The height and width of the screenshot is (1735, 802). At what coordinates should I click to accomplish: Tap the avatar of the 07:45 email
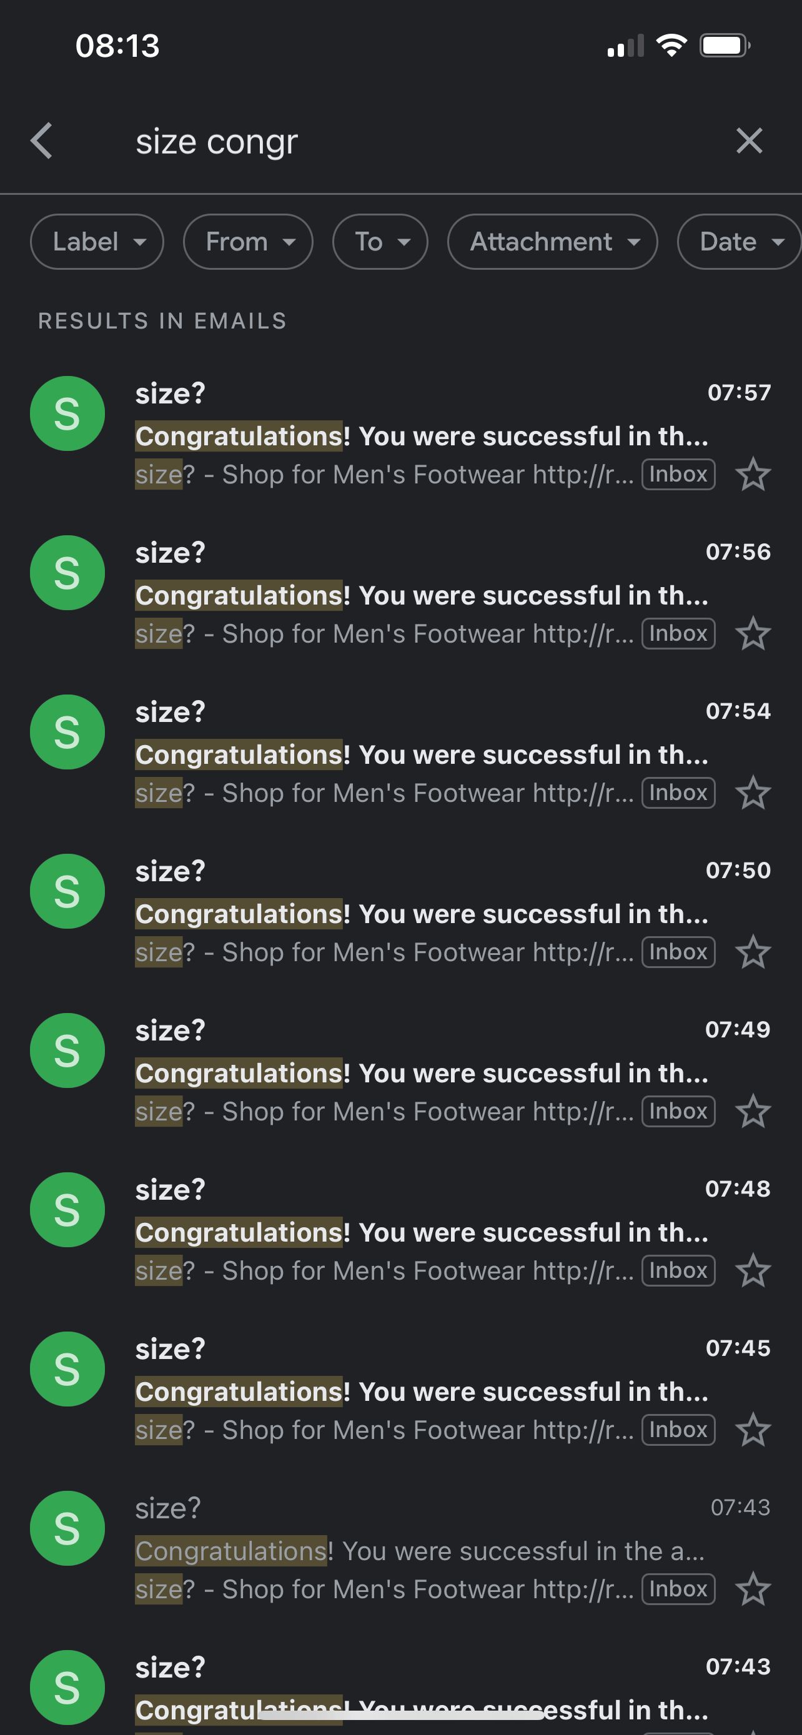coord(67,1369)
